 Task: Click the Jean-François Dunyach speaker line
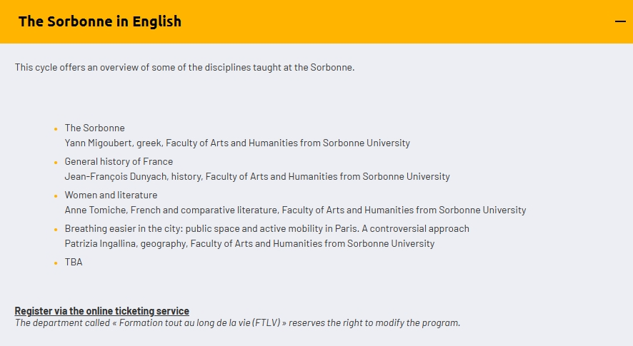[257, 177]
